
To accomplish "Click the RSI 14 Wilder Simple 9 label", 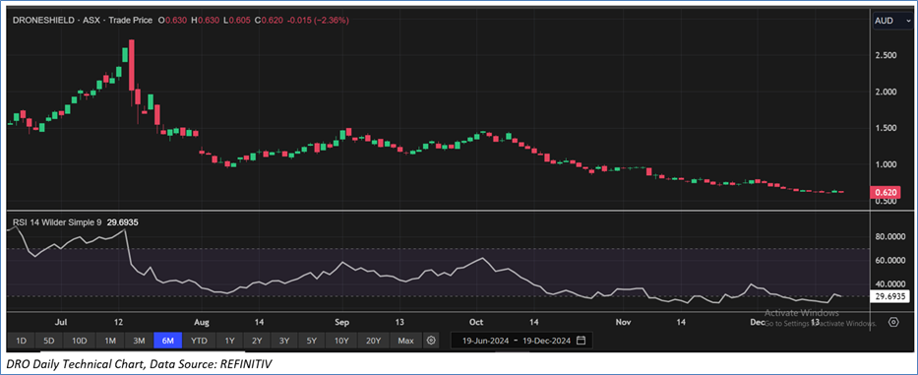I will (56, 222).
